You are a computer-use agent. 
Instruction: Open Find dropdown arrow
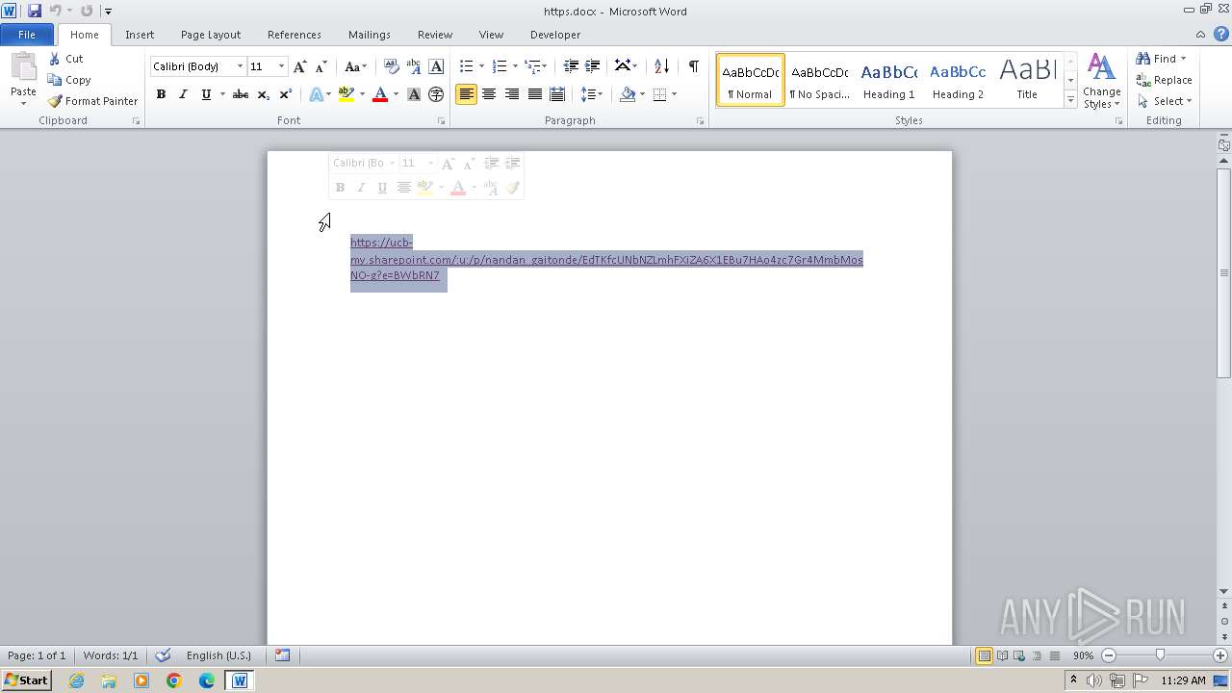pos(1183,59)
